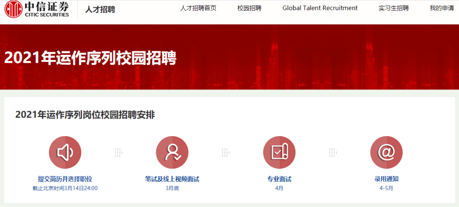Click the checklist icon for professional interview
This screenshot has width=459, height=207.
[x=279, y=152]
